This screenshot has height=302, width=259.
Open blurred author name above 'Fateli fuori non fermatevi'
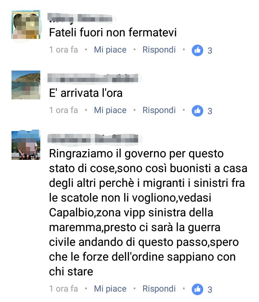[81, 18]
